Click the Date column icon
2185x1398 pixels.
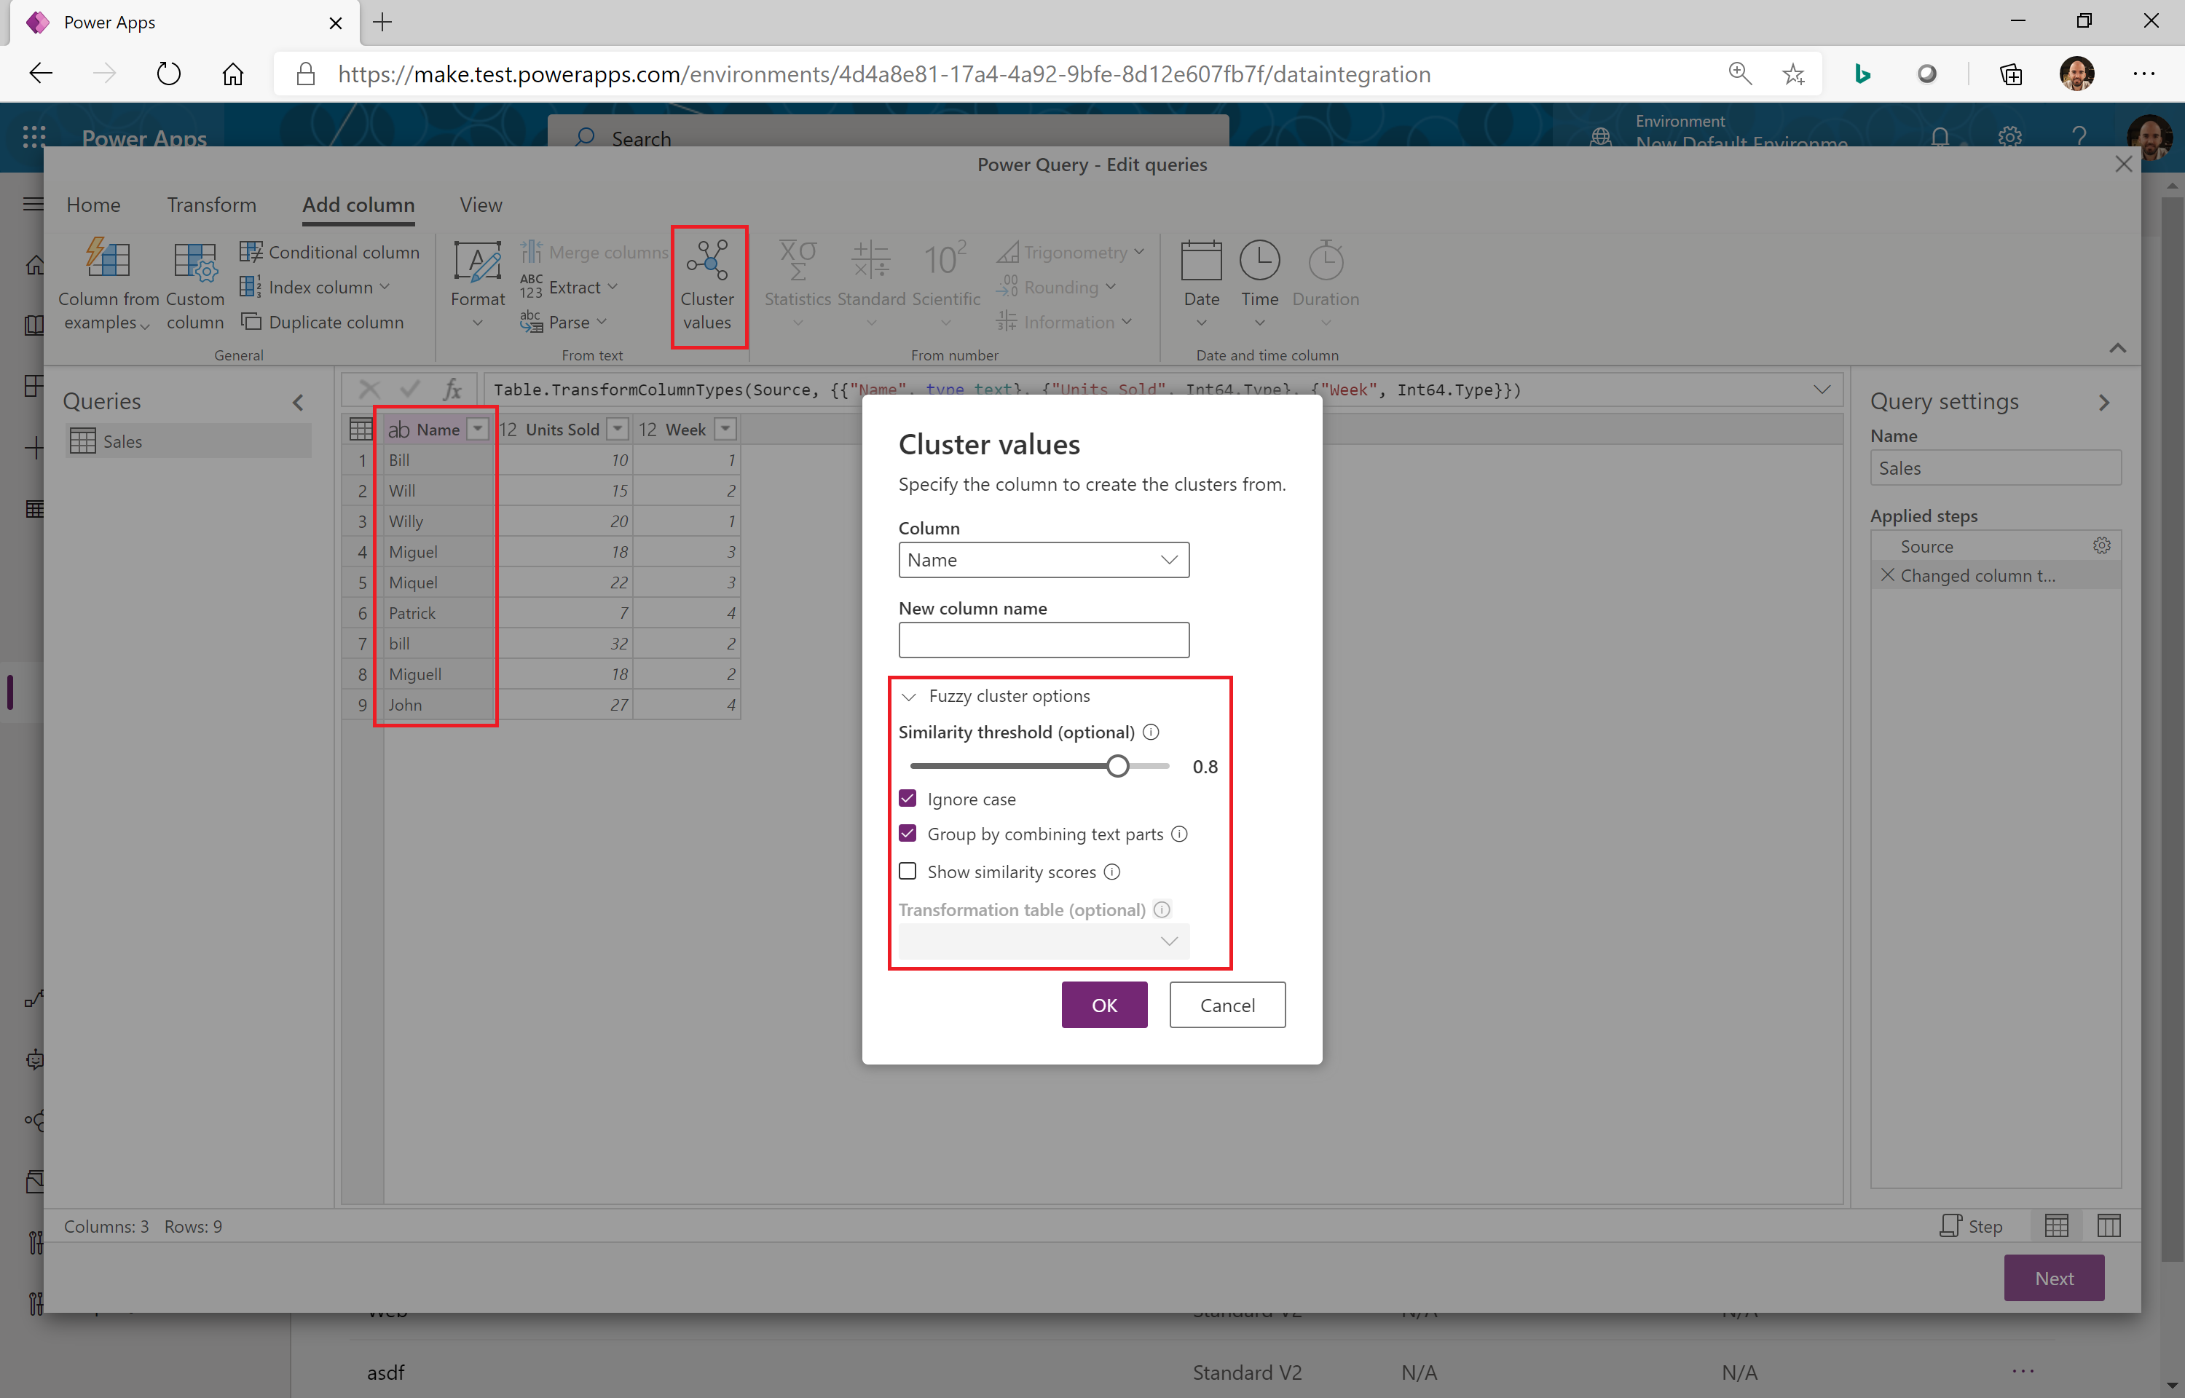[x=1200, y=261]
